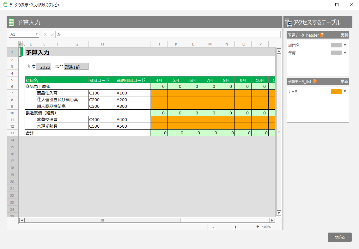Click the cancel X icon in formula bar
The image size is (359, 249).
point(46,34)
